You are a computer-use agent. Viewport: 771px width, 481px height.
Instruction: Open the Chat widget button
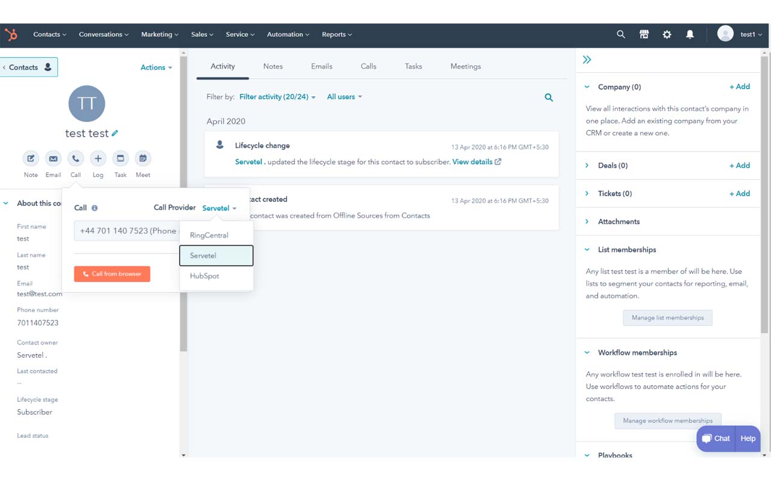click(x=716, y=439)
